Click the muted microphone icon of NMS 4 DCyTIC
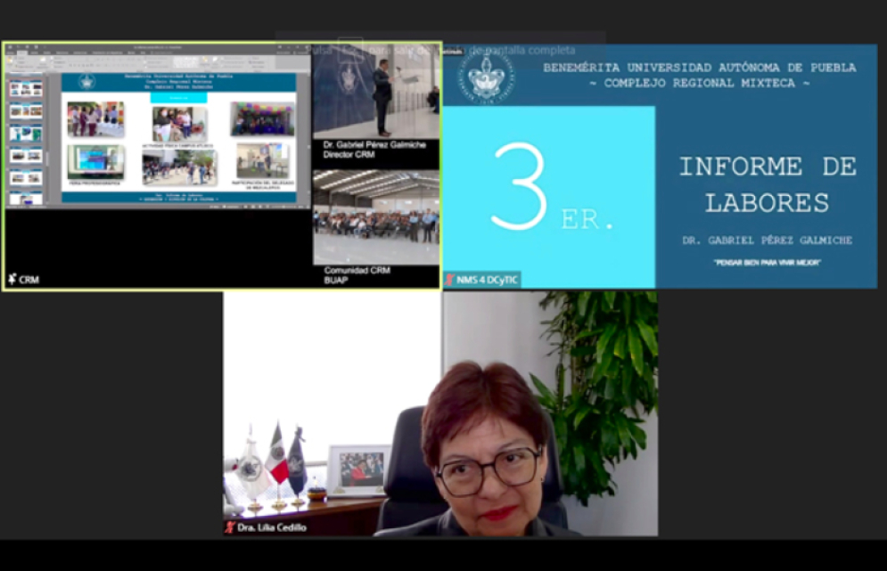This screenshot has height=571, width=887. (x=449, y=280)
